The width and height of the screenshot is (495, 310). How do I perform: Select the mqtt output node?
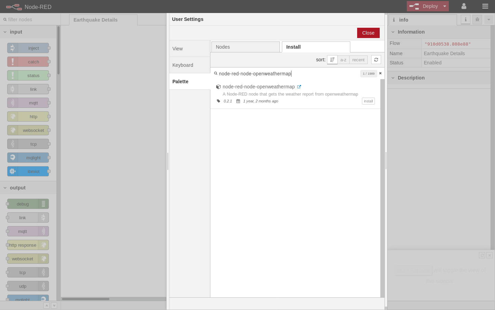coord(28,231)
